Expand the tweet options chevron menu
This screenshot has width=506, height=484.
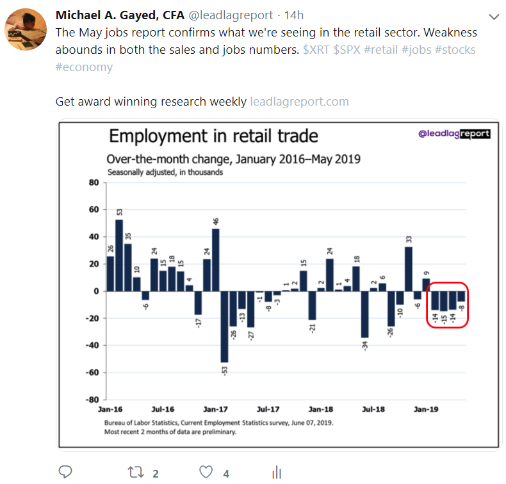494,16
